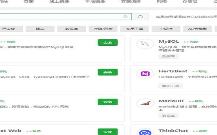Click the MariaDB seal logo icon

145,103
